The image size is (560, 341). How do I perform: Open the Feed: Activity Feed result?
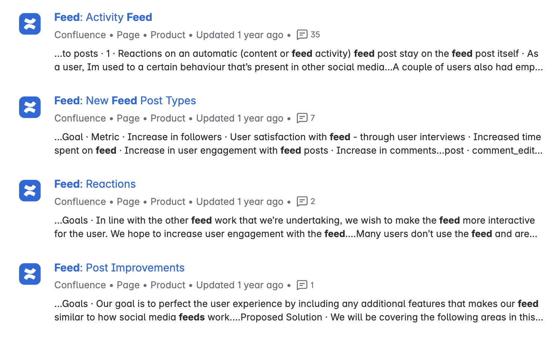tap(103, 17)
